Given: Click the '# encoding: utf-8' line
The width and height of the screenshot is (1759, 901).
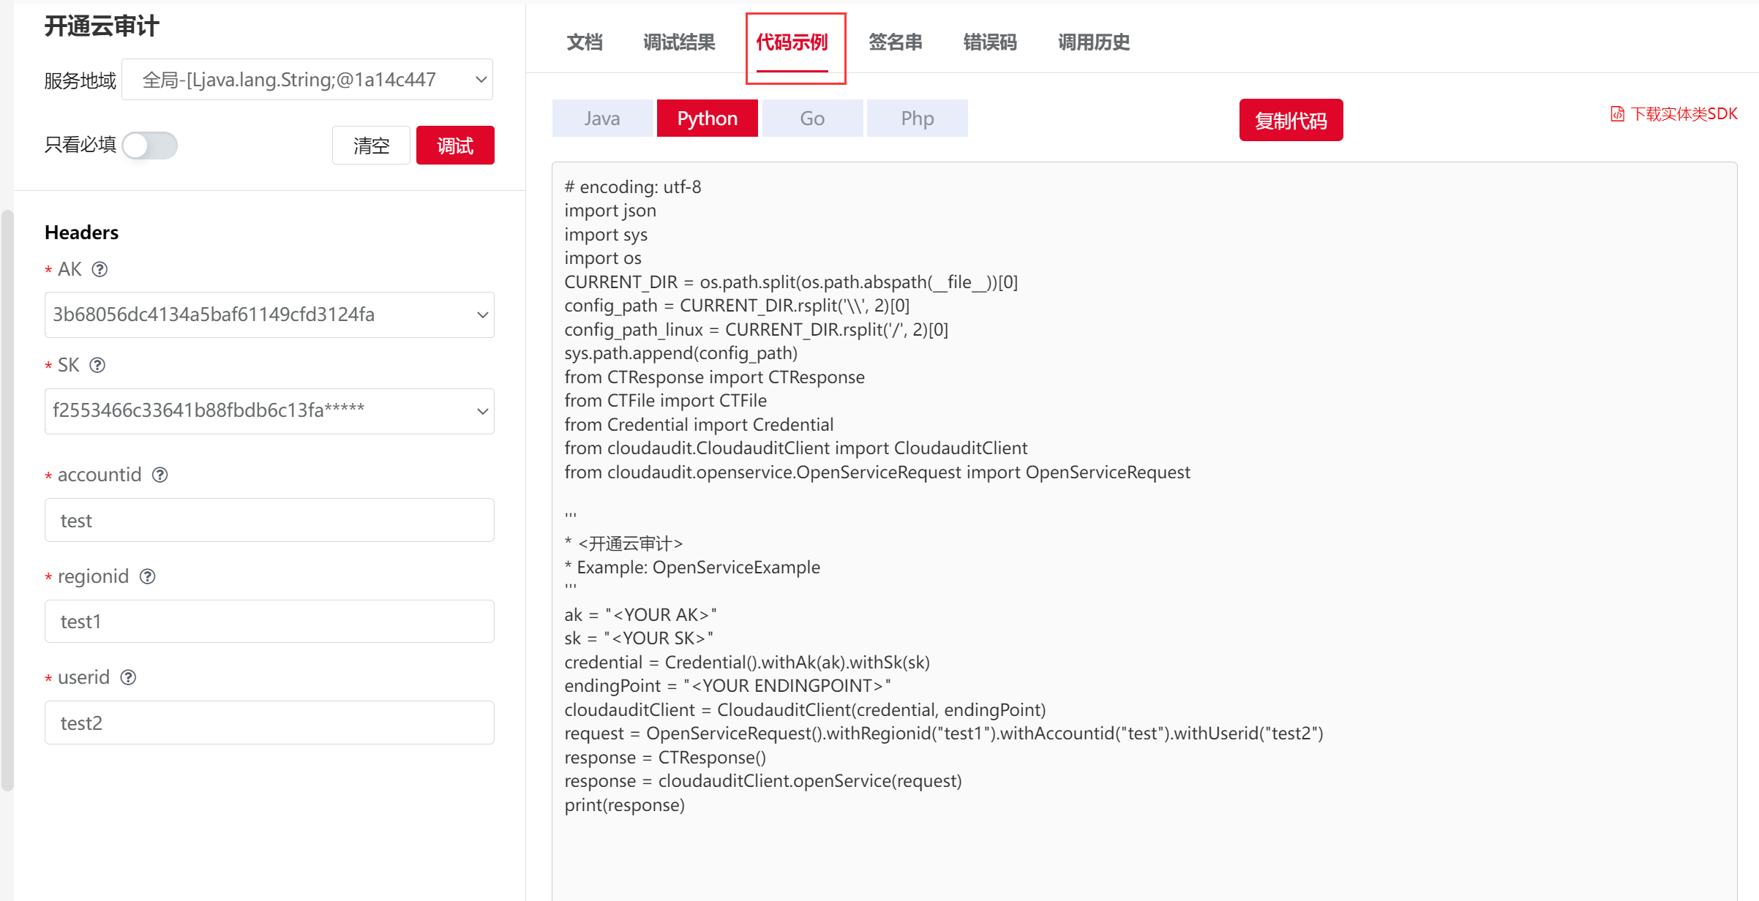Looking at the screenshot, I should [x=633, y=186].
